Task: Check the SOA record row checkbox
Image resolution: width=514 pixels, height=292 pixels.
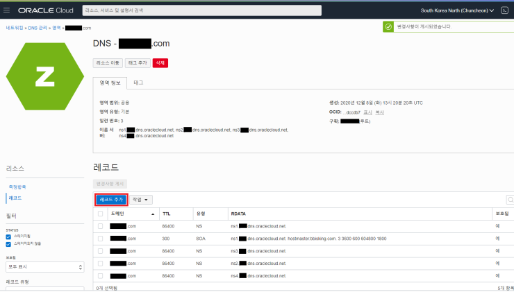Action: point(101,238)
